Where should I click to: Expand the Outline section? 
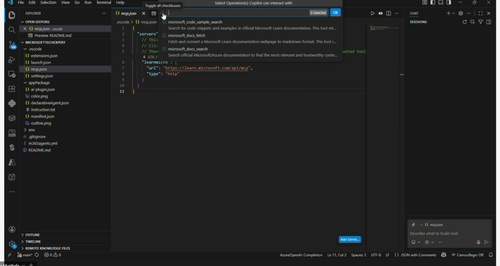[x=33, y=235]
